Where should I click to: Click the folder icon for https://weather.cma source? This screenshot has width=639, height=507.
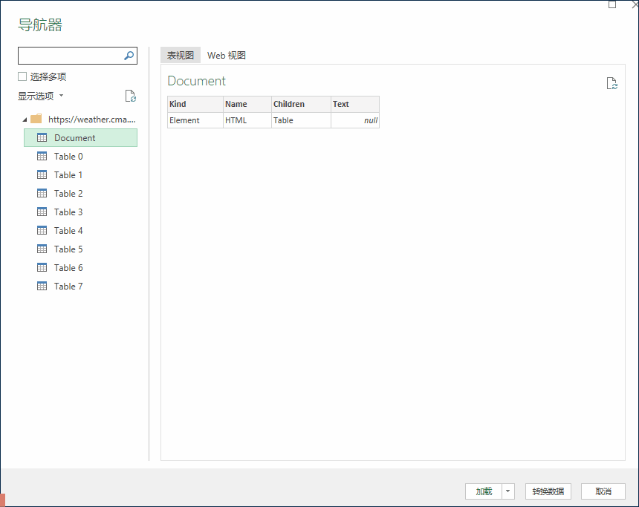click(36, 118)
